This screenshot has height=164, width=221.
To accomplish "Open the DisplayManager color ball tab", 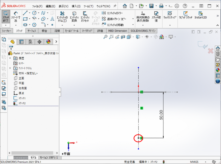I will click(48, 42).
